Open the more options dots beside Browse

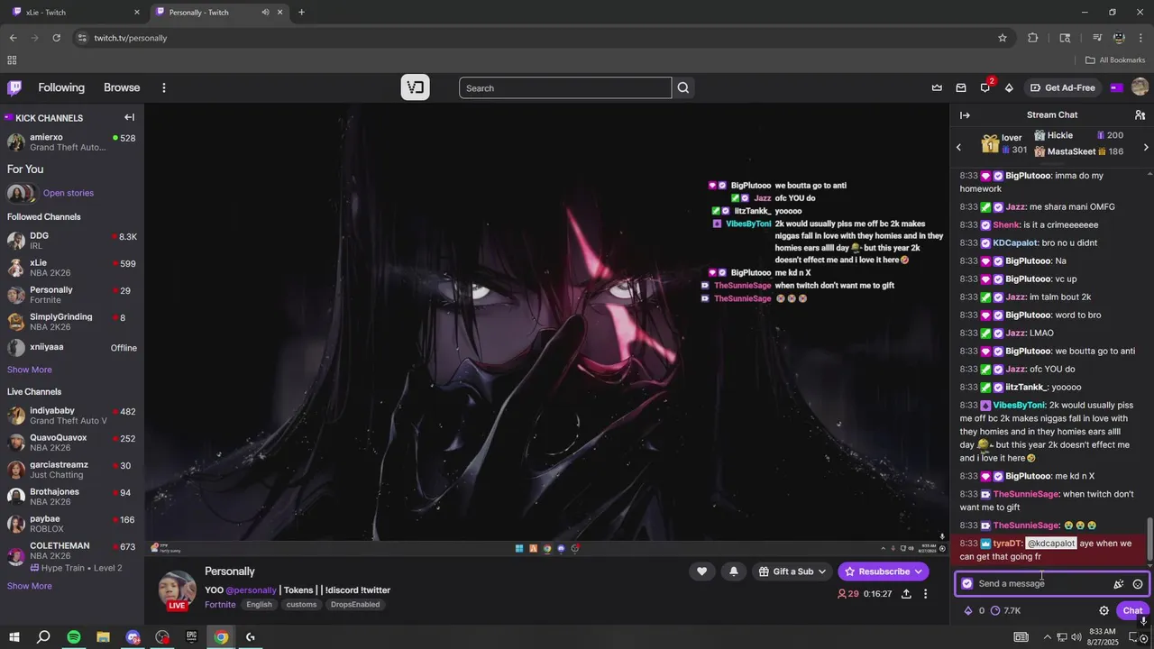[x=164, y=87]
